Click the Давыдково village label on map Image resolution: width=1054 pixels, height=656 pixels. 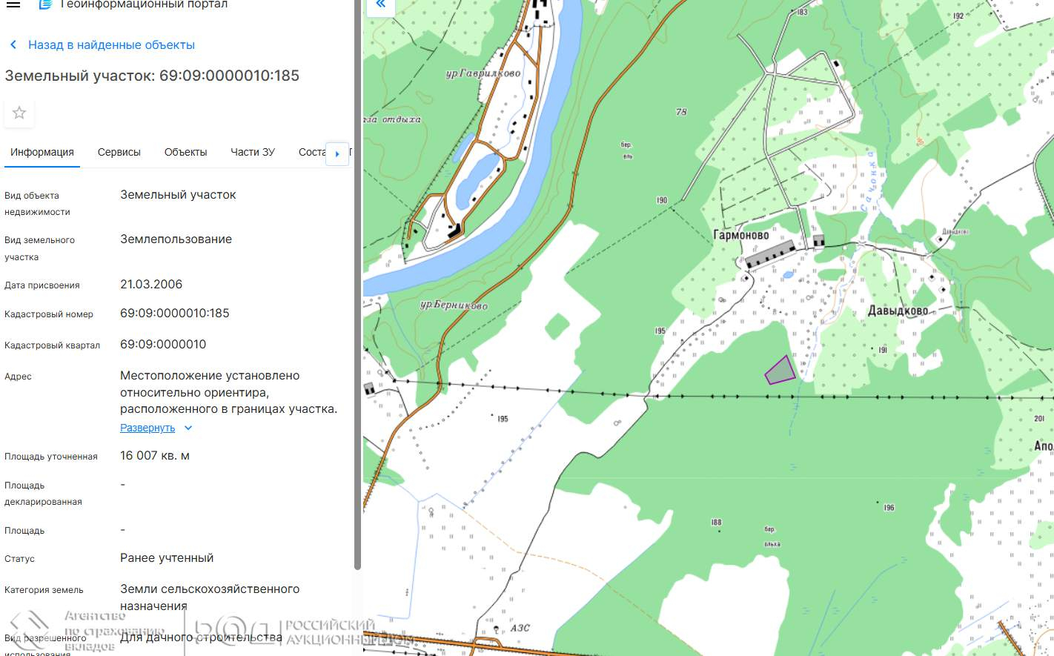[898, 311]
